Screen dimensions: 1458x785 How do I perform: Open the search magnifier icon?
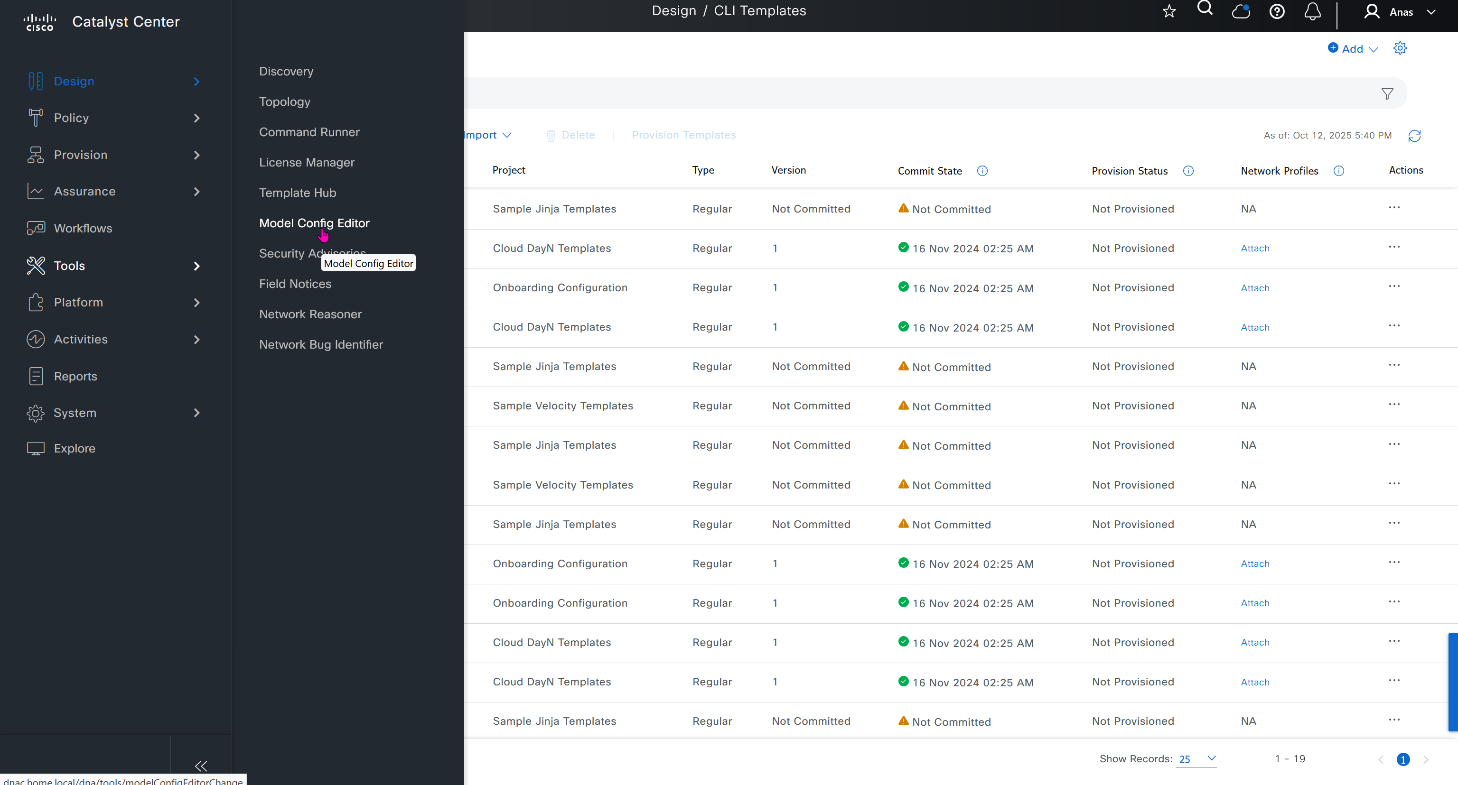[x=1205, y=9]
